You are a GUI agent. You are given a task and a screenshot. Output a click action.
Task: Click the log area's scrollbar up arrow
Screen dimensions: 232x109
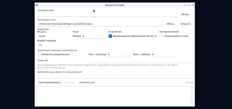pos(193,87)
